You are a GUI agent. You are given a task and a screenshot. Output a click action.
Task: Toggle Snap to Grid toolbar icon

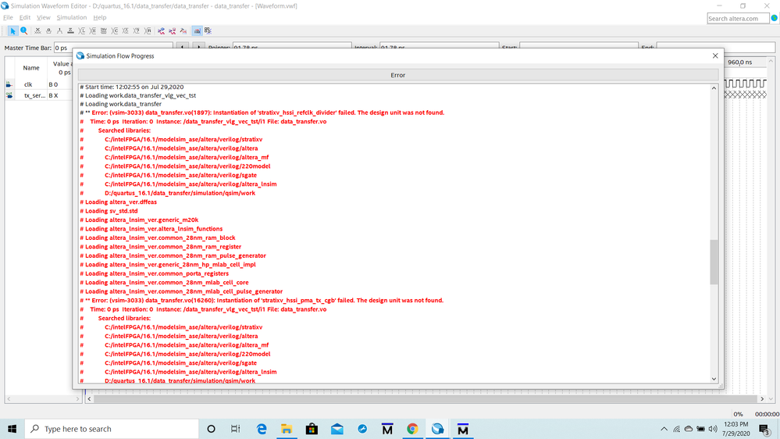click(198, 31)
